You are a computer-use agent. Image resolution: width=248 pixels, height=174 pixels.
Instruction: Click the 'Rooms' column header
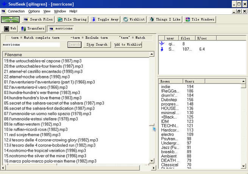(x=170, y=81)
